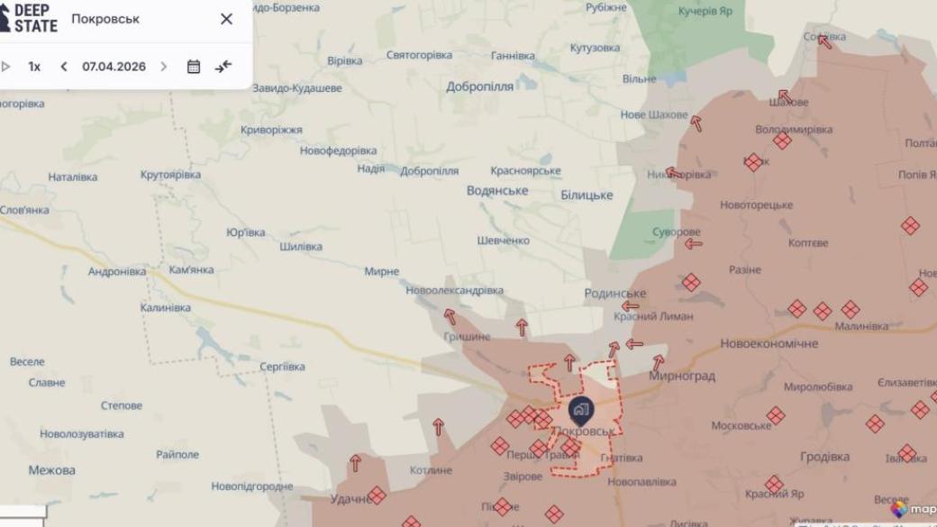Screen dimensions: 937x527
Task: Click the unit marker near Красний Яр
Action: 774,484
